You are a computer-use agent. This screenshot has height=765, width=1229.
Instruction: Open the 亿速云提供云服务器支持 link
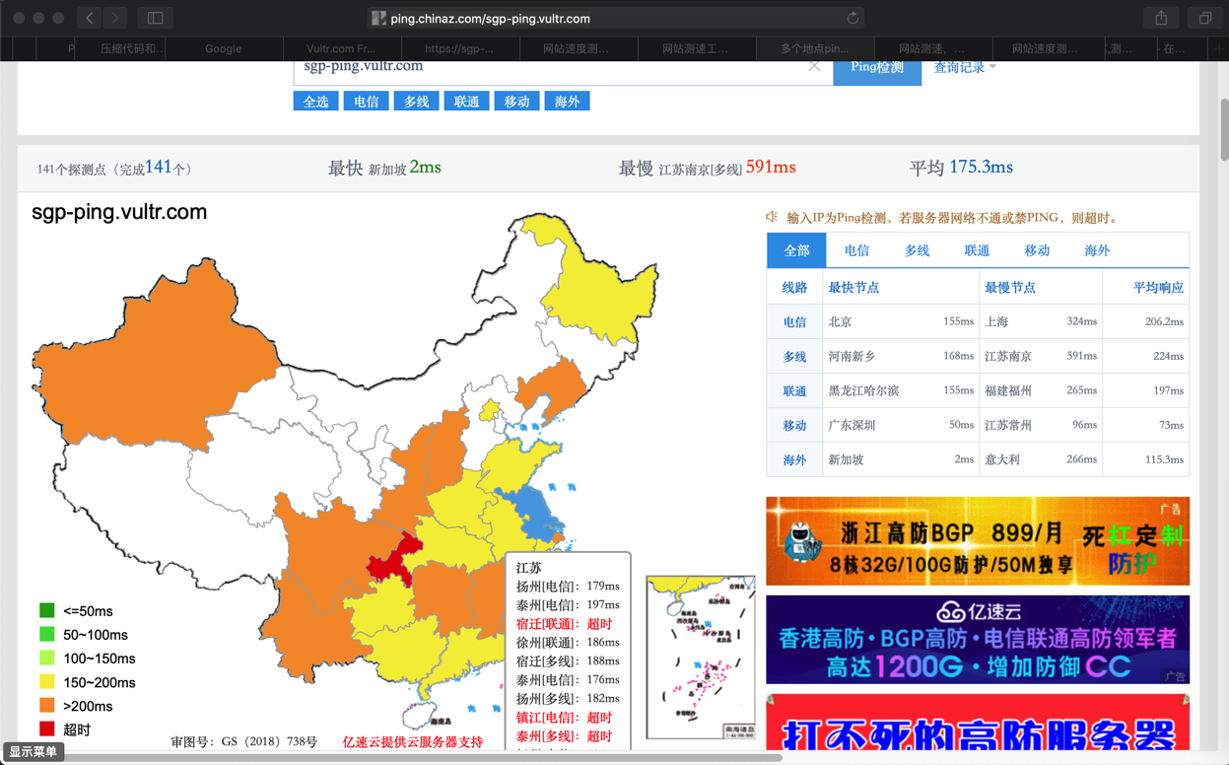(x=413, y=742)
